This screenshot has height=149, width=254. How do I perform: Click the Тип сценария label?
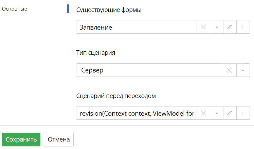tap(96, 53)
